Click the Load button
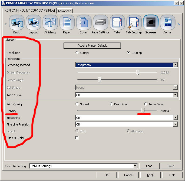Screen dimensions: 185x181 [x=149, y=166]
